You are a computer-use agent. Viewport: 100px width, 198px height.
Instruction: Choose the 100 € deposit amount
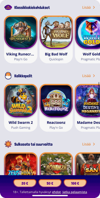(x=75, y=183)
